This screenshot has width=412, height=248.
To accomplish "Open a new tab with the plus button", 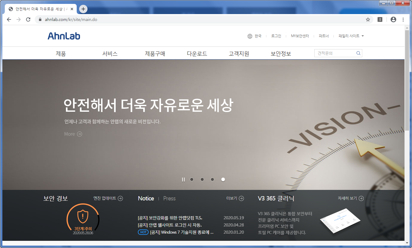I will 83,9.
